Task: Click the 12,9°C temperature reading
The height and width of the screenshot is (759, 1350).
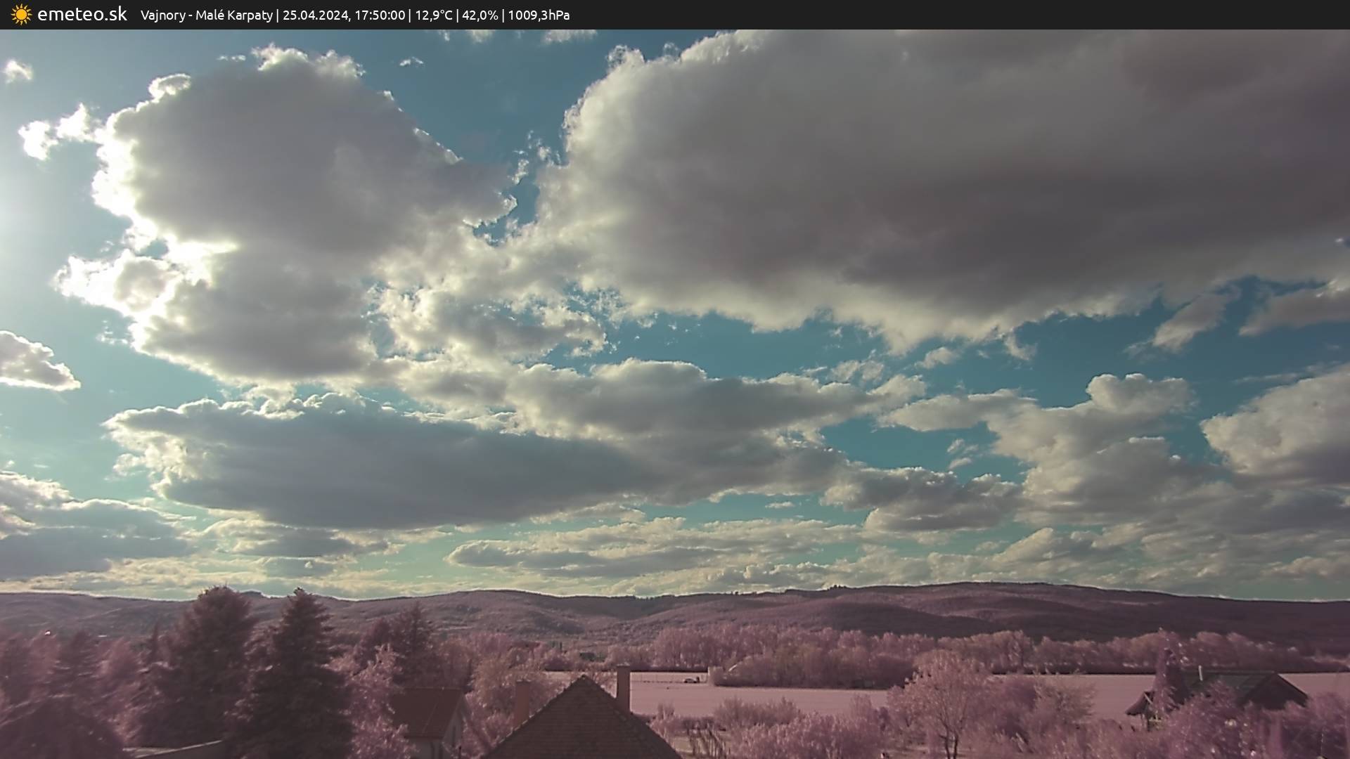Action: click(x=433, y=15)
